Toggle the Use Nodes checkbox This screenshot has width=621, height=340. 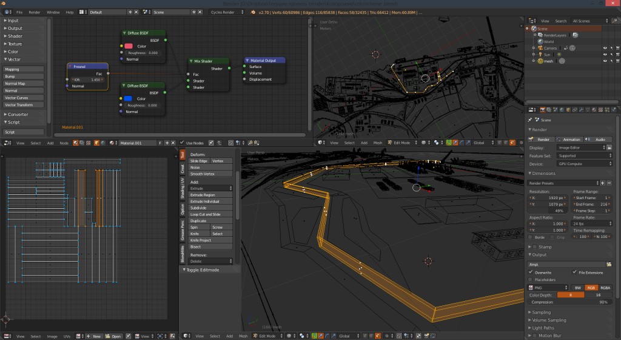182,143
